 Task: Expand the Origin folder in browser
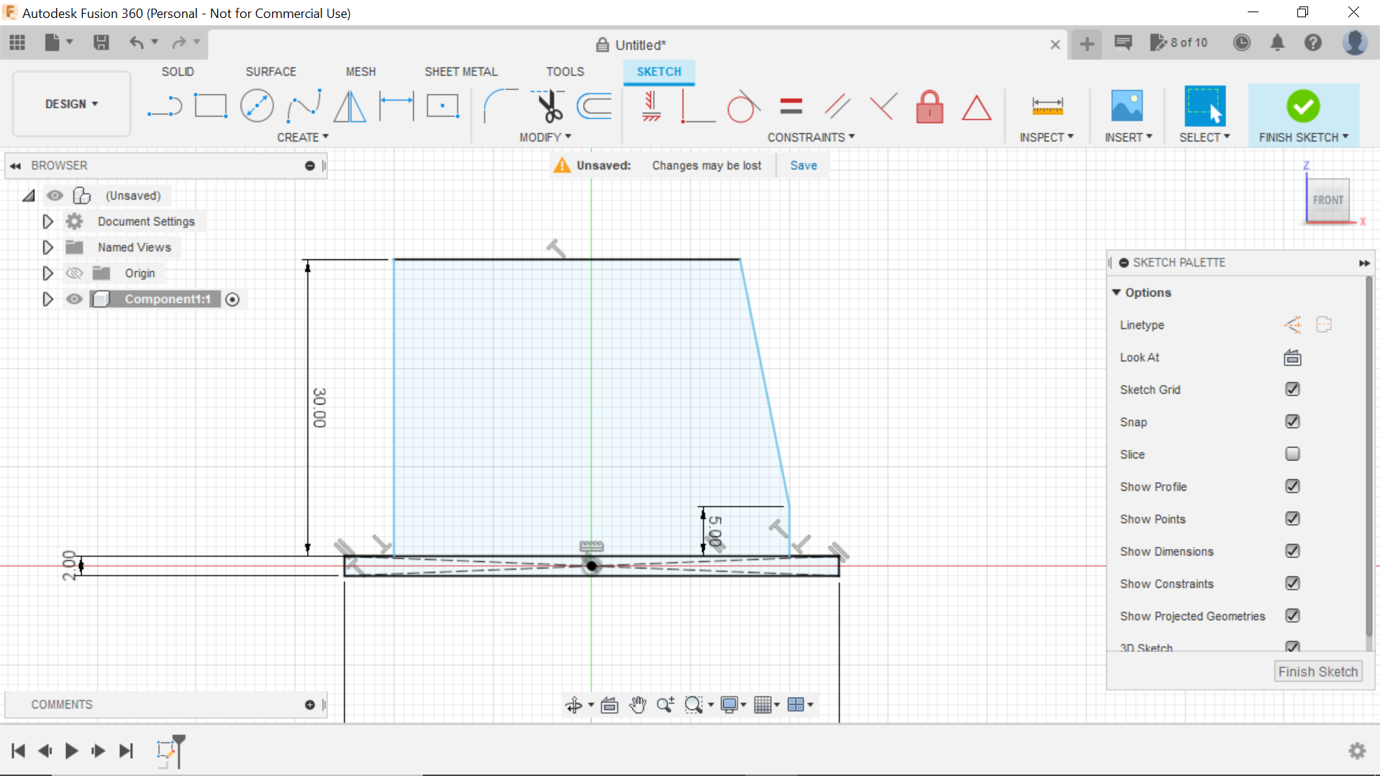coord(47,273)
